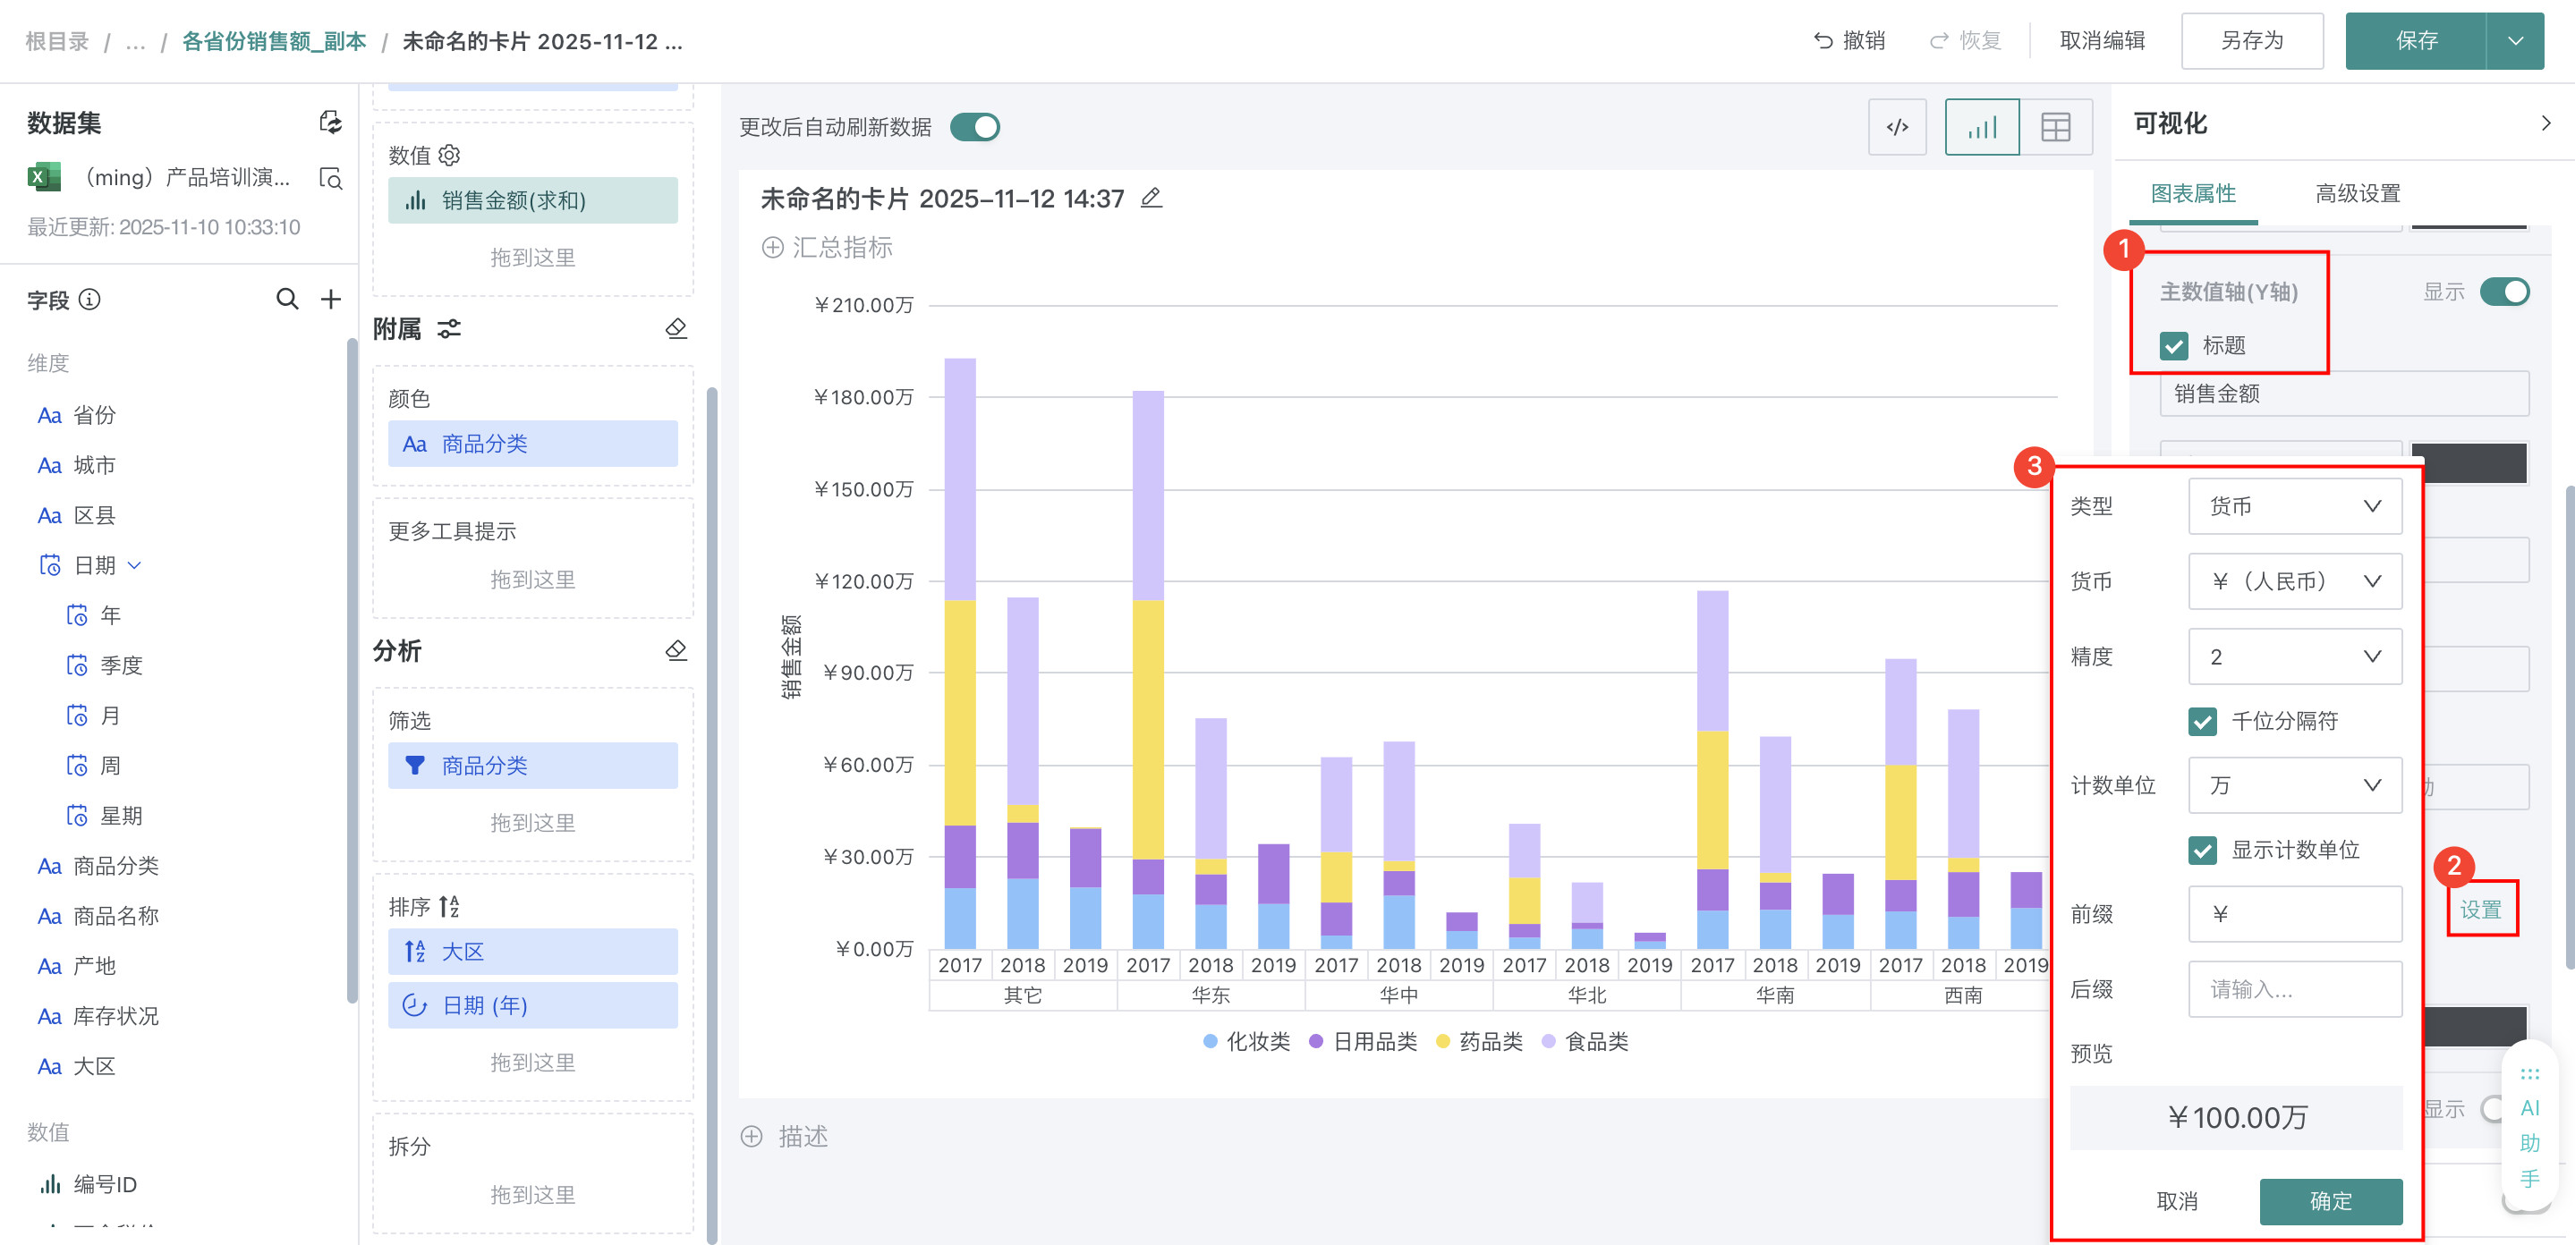Click the eraser icon beside 附属
Viewport: 2575px width, 1245px height.
(676, 329)
